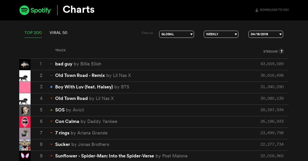Screen dimensions: 308x161
Task: Expand the WEEKLY frequency dropdown
Action: point(221,34)
